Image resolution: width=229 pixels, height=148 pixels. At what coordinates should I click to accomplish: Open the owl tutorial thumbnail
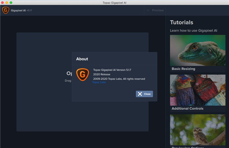pyautogui.click(x=198, y=130)
